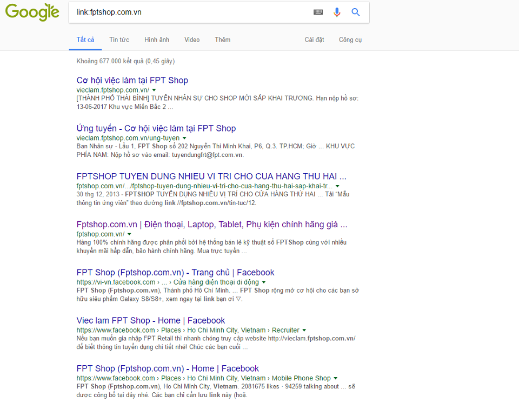Image resolution: width=519 pixels, height=409 pixels.
Task: Click the result count text Khoảng 677.000 kết quả
Action: (x=125, y=61)
